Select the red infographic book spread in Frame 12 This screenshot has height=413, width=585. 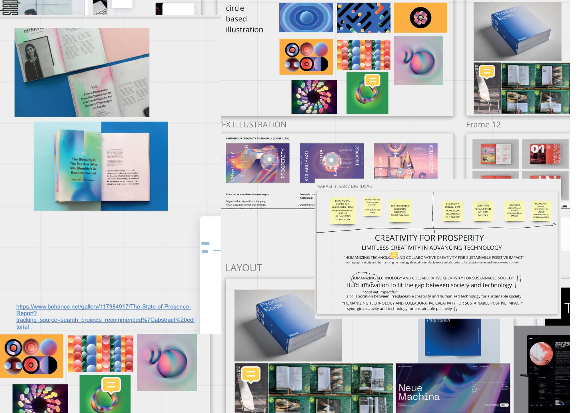point(496,154)
